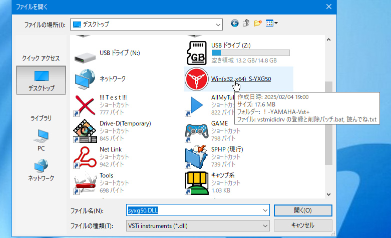391x238 pixels.
Task: Create a new folder
Action: [x=258, y=23]
